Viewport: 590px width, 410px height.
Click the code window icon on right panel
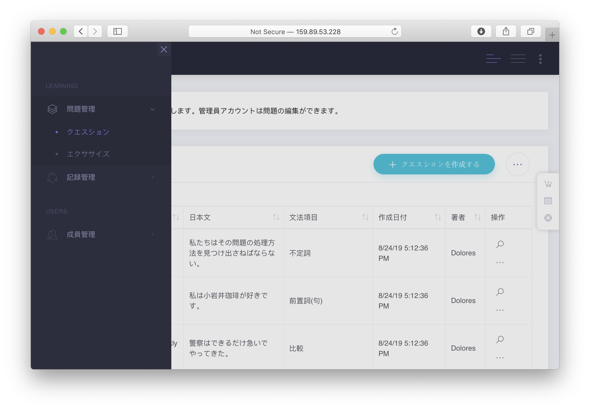pos(548,201)
